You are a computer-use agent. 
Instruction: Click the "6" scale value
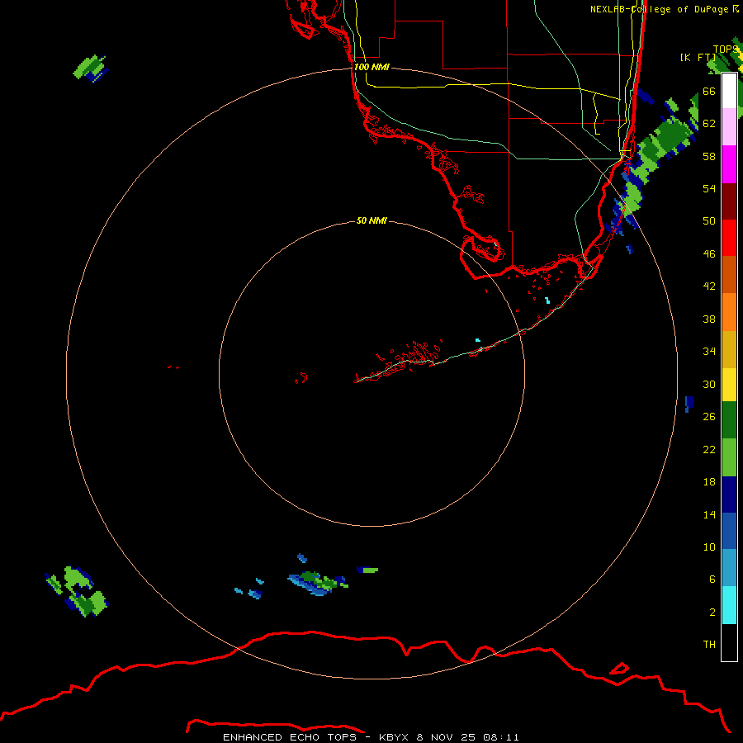coord(712,580)
